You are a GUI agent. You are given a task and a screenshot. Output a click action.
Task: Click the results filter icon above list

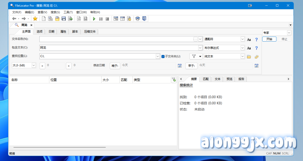(x=174, y=80)
